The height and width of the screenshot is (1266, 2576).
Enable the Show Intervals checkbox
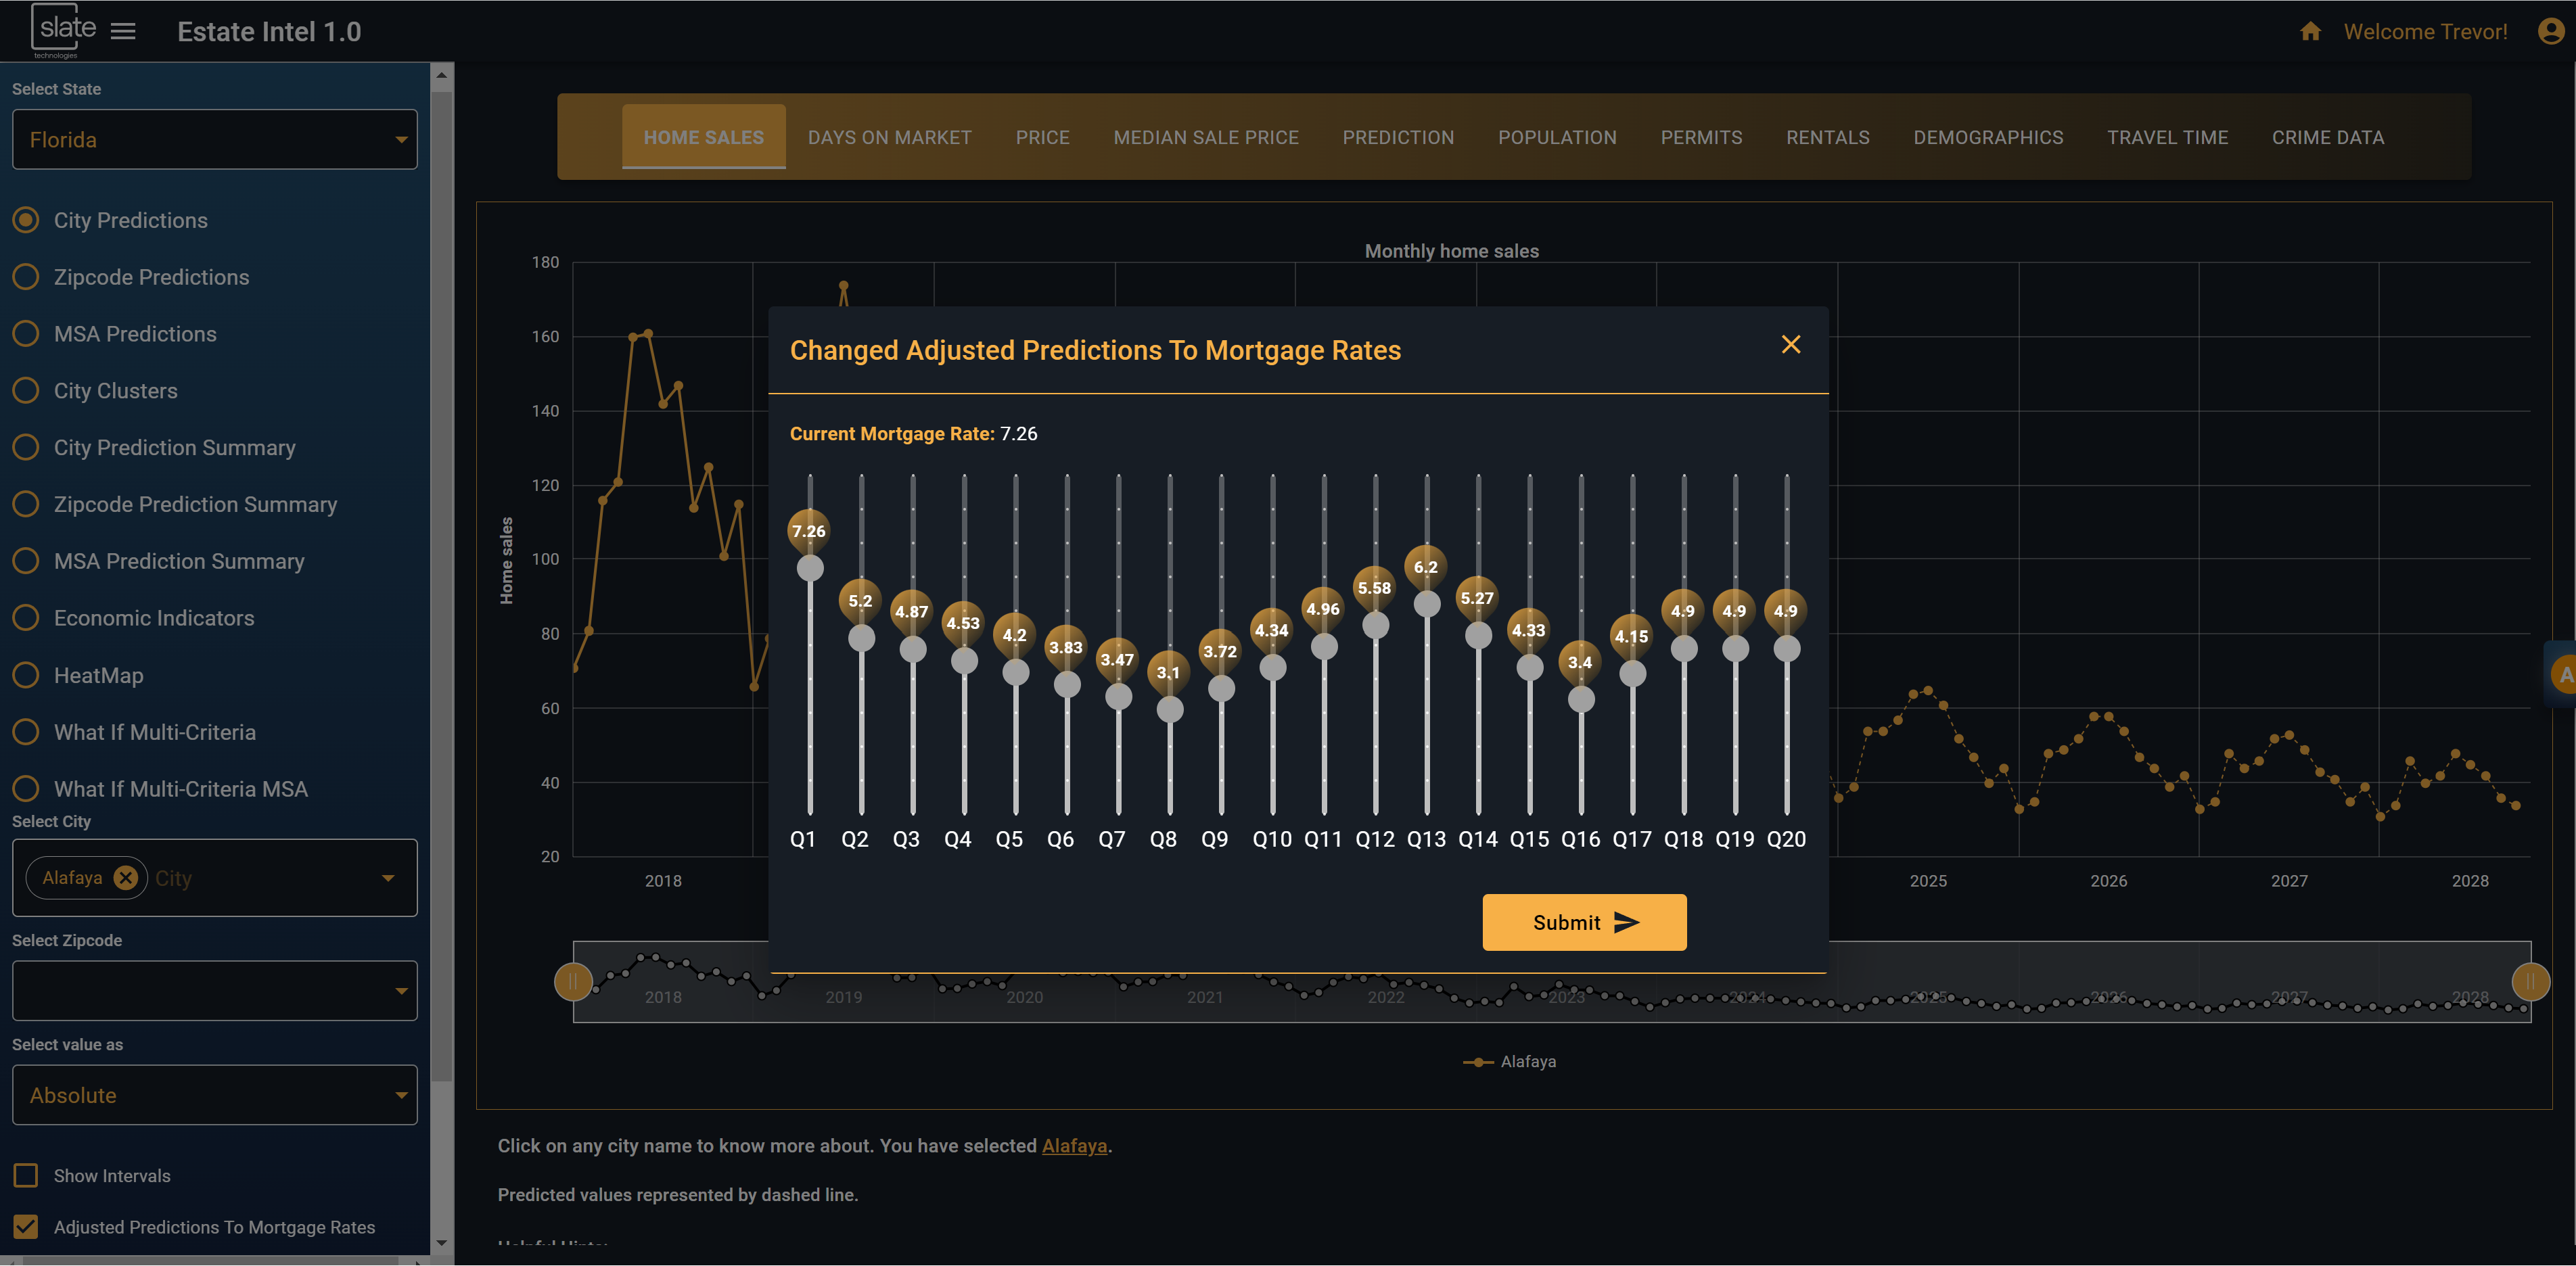pyautogui.click(x=26, y=1176)
